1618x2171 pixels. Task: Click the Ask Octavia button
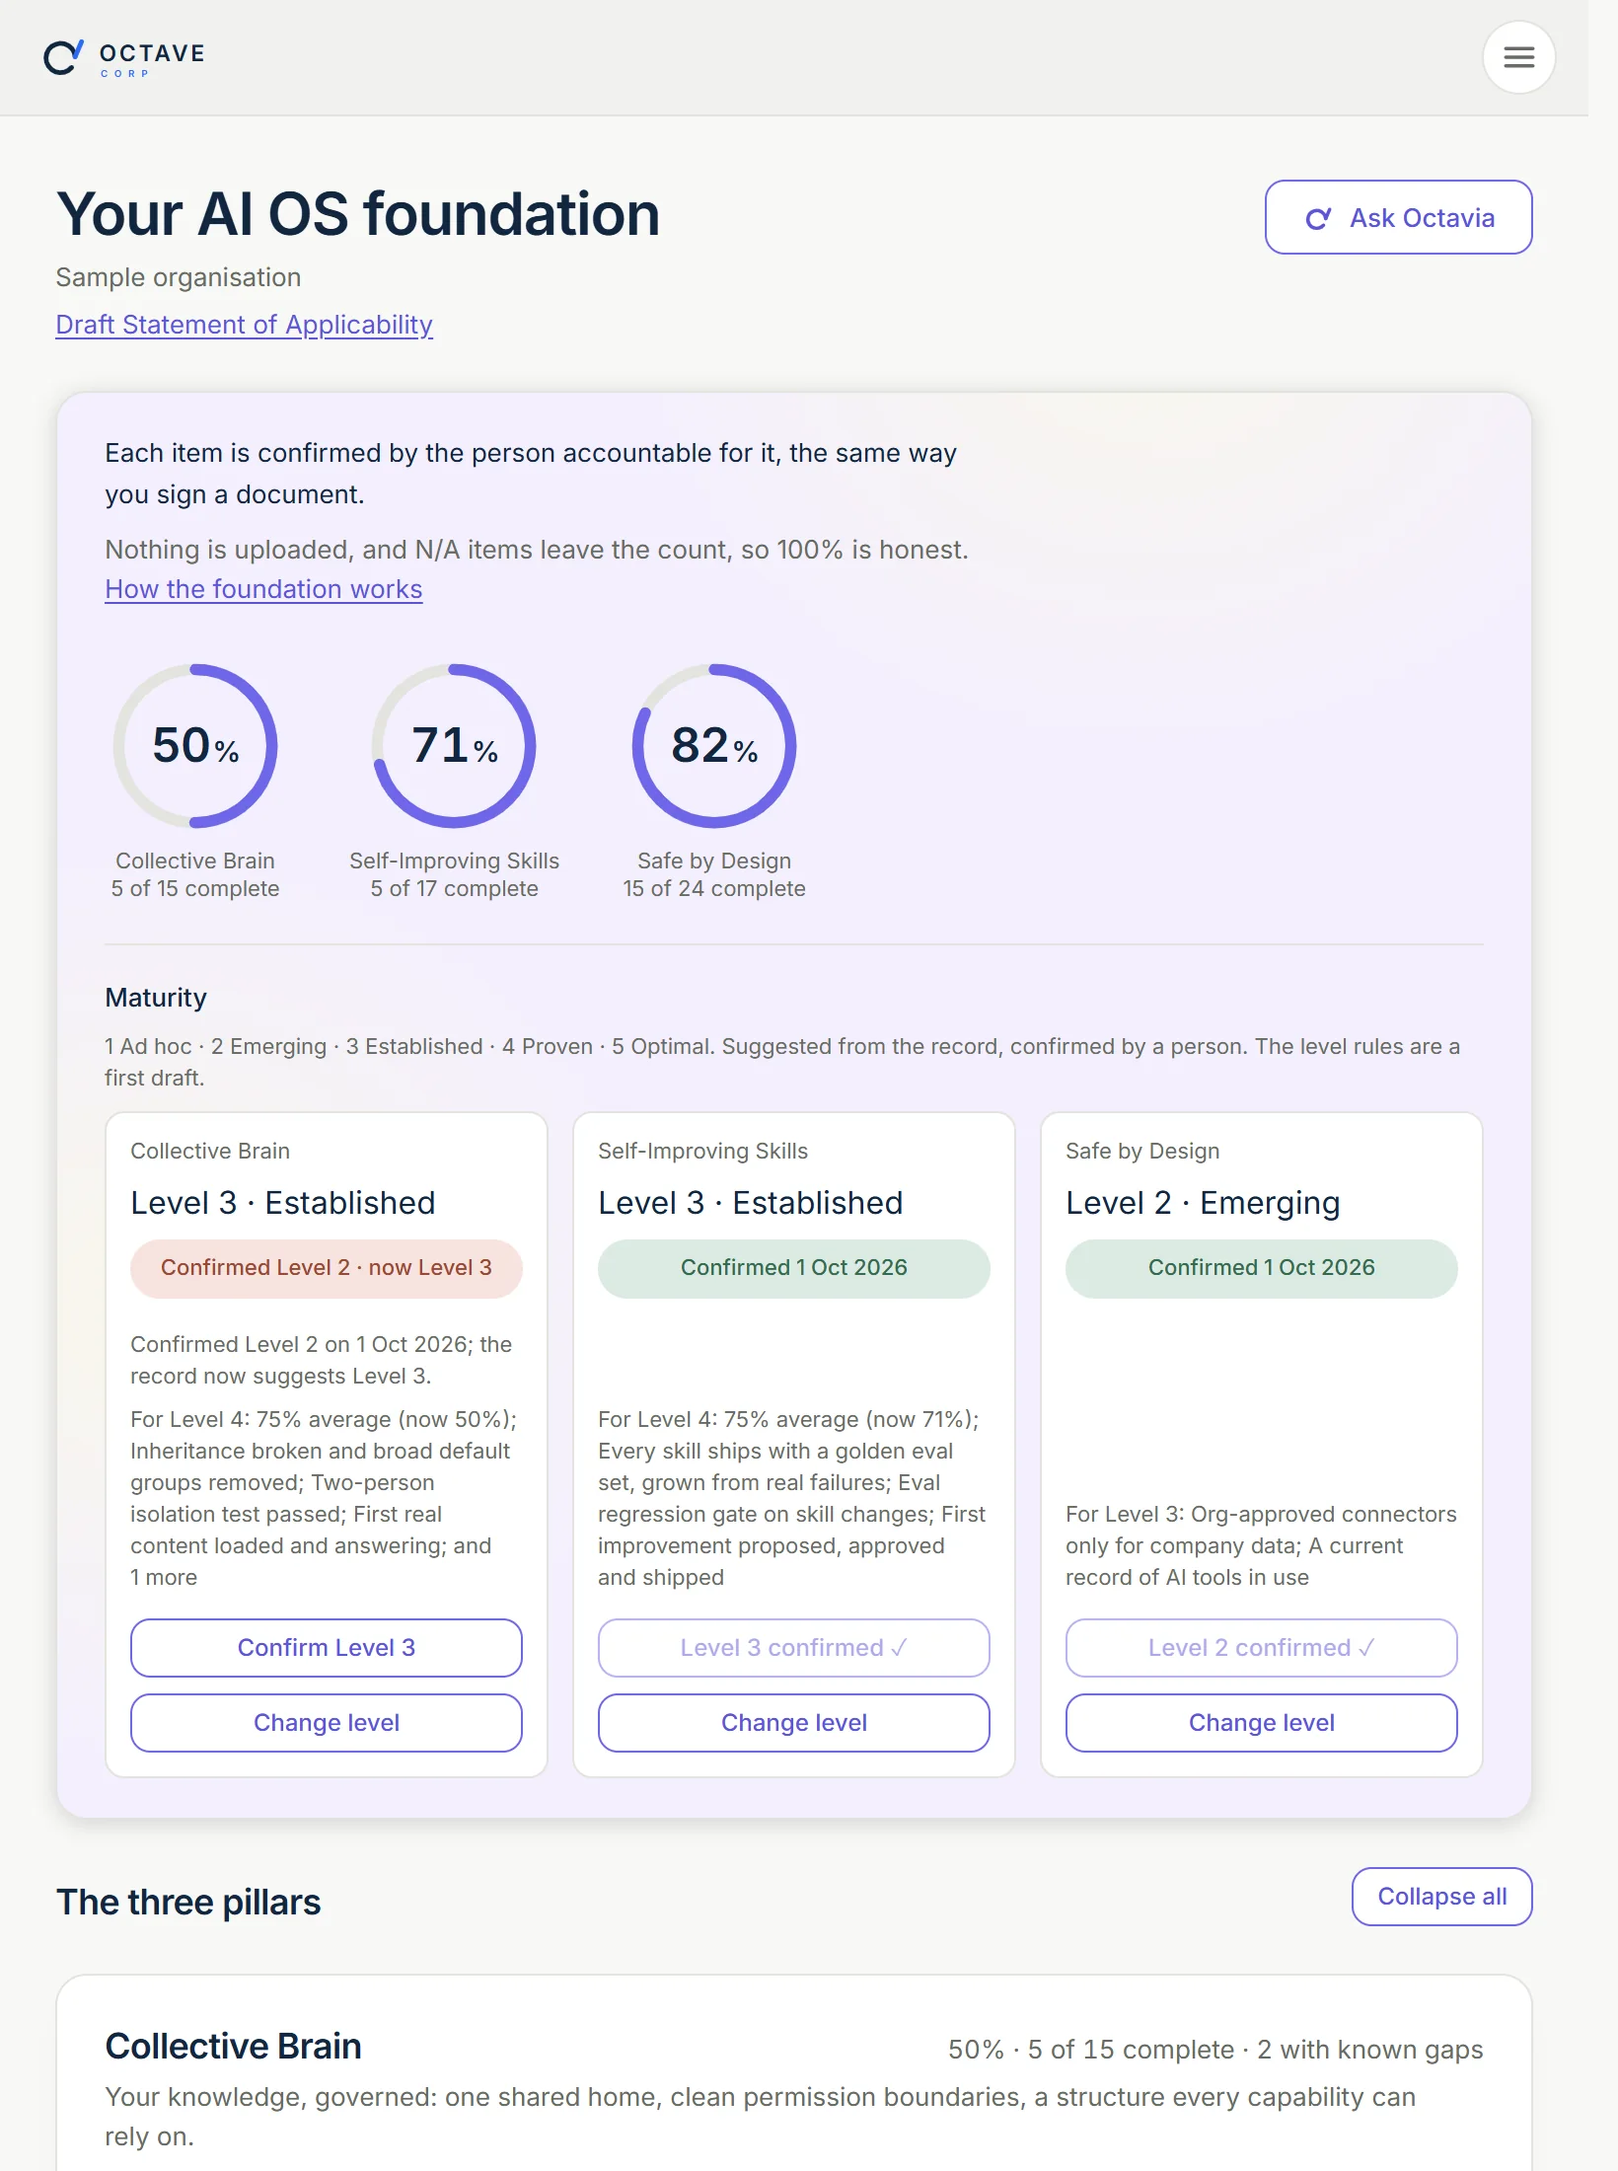point(1398,217)
